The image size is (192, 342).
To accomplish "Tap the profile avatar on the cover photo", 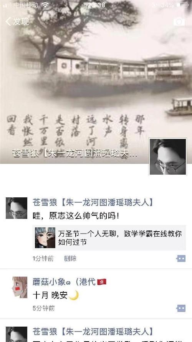I will [168, 157].
